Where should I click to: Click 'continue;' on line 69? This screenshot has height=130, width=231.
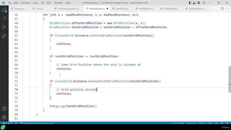(x=64, y=69)
